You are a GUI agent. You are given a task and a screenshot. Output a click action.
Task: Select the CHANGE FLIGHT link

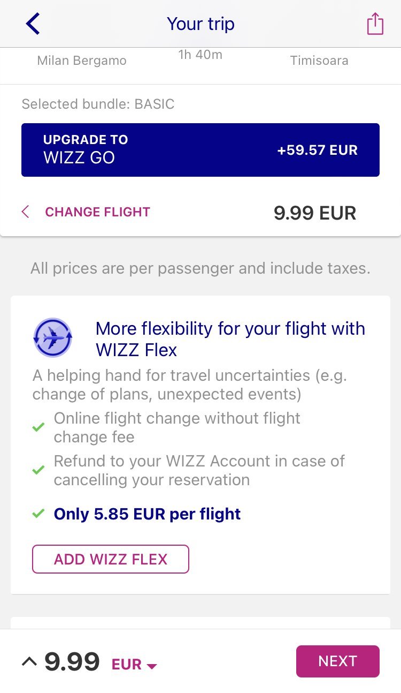click(x=97, y=212)
